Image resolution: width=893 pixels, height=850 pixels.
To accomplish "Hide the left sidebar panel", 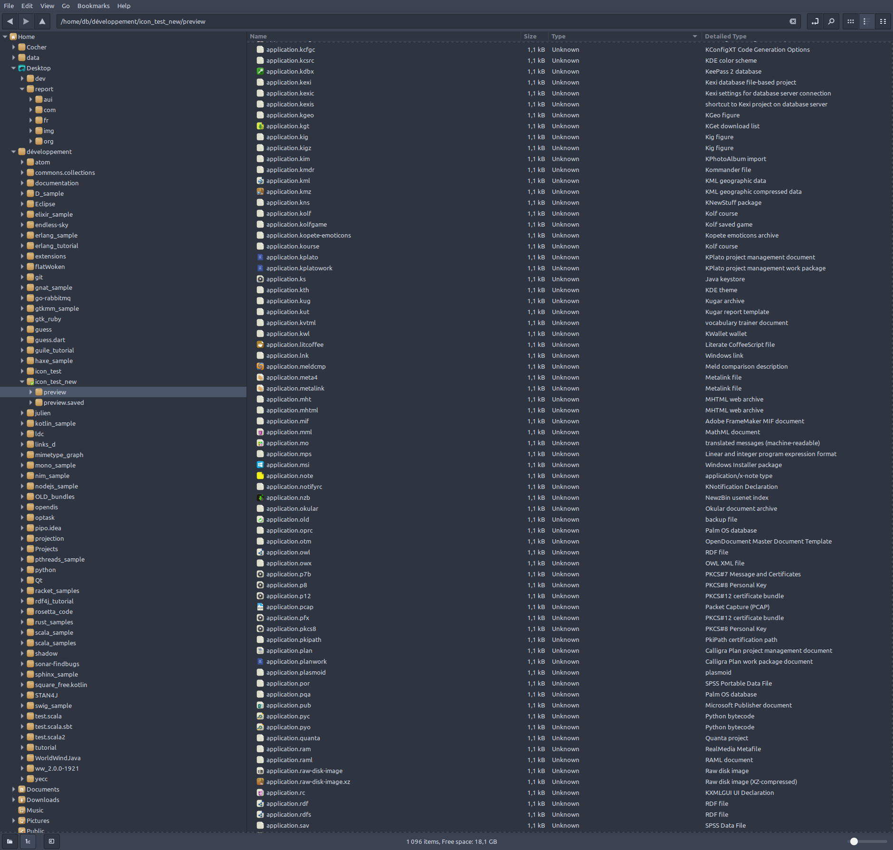I will pos(51,841).
